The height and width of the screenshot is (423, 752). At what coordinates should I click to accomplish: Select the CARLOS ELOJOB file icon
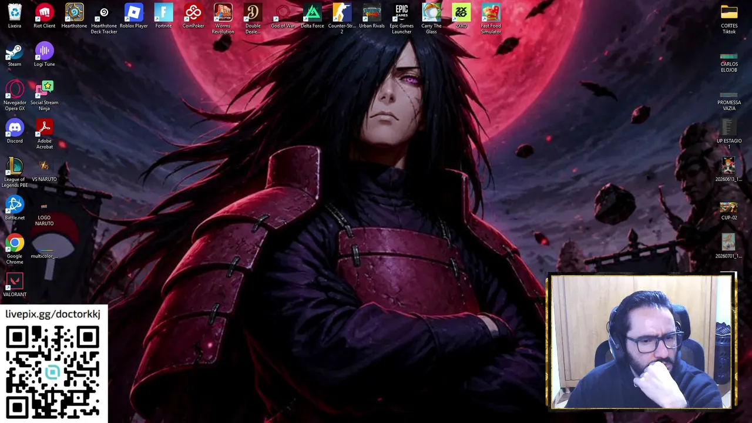tap(729, 57)
